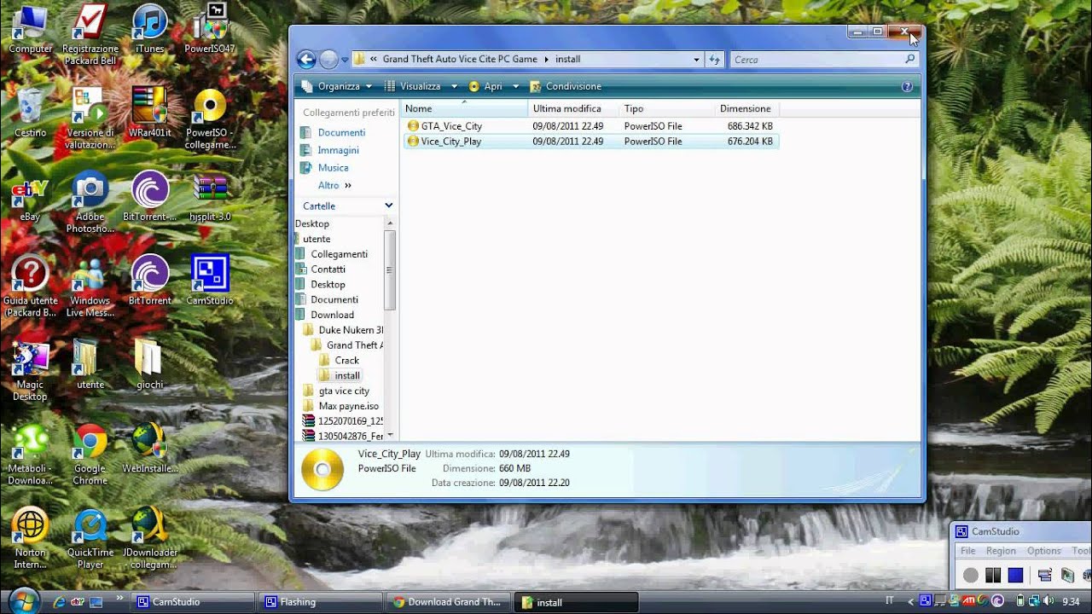
Task: Select the Contatti folder in tree
Action: click(328, 269)
